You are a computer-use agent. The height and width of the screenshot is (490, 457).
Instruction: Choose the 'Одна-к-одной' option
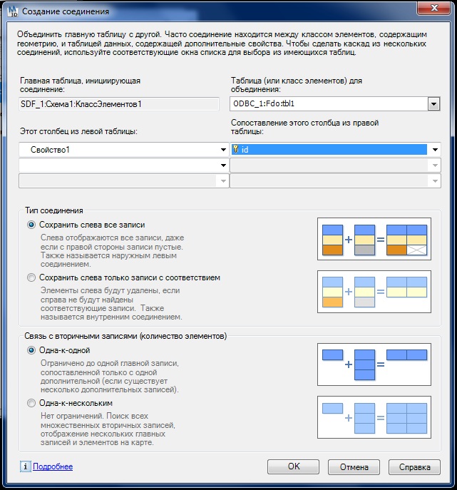(x=31, y=350)
